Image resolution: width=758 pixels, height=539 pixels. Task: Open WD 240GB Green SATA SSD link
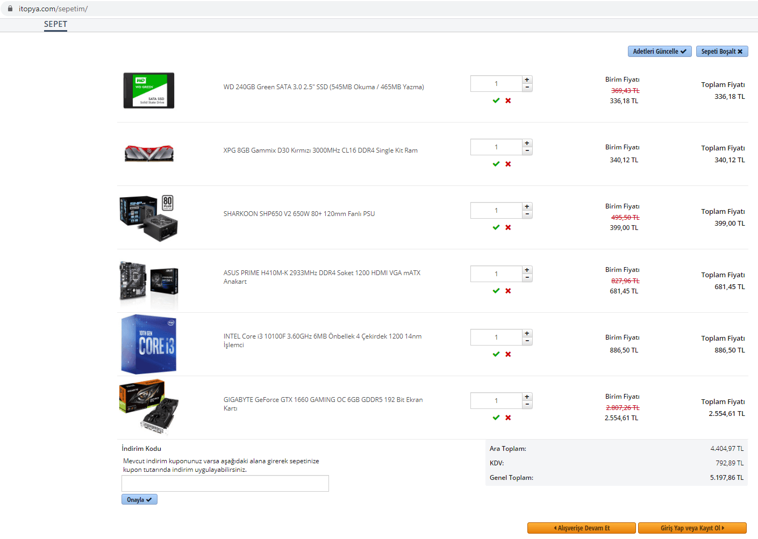[324, 87]
